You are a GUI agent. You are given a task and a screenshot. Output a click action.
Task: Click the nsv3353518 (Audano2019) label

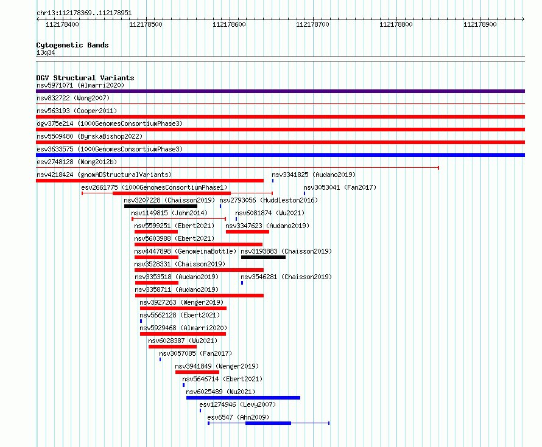177,277
